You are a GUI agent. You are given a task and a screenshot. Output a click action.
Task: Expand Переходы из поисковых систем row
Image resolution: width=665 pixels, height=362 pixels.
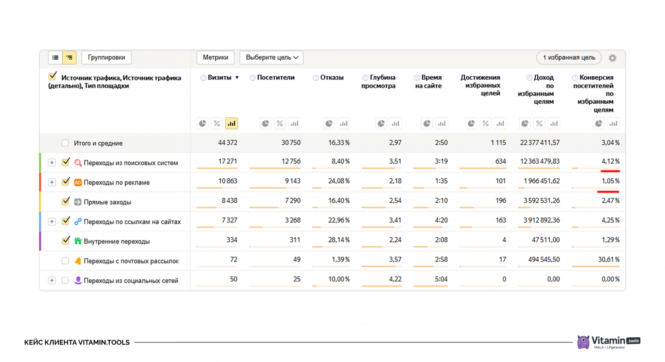click(52, 163)
